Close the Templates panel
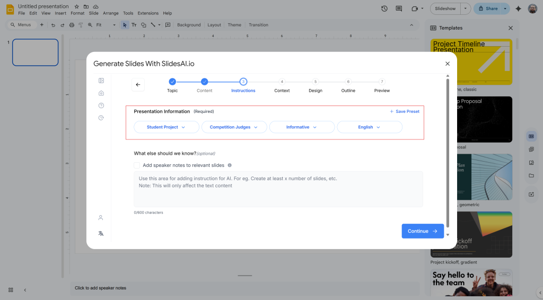The image size is (543, 300). pos(511,28)
